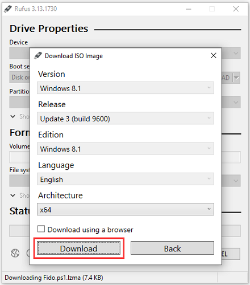The image size is (250, 285).
Task: Open the Device dropdown arrow in Rufus window
Action: [236, 53]
